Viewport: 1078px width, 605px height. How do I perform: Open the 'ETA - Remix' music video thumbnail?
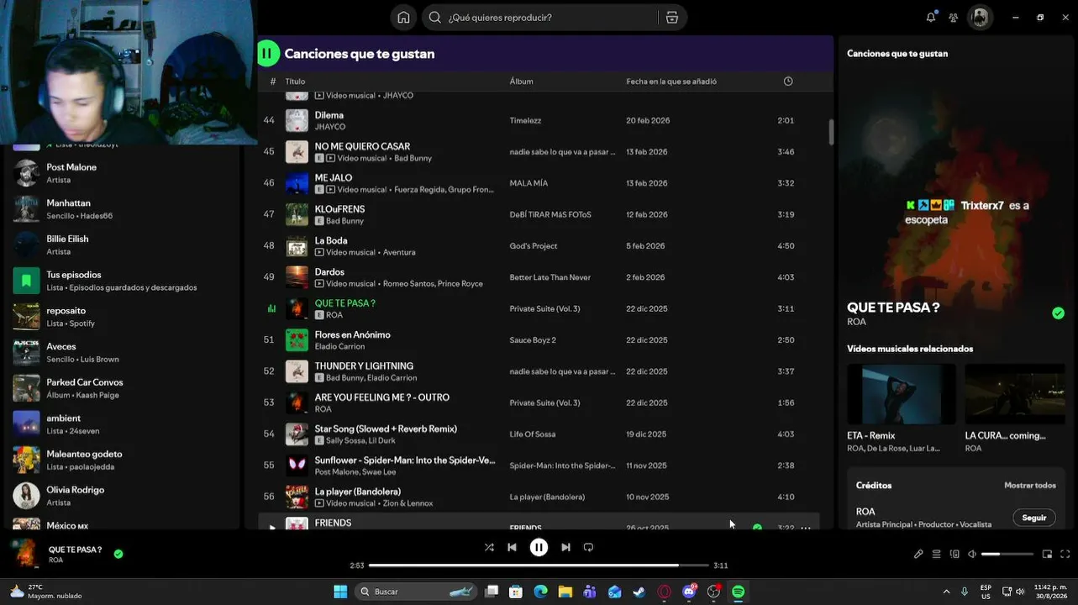click(901, 394)
